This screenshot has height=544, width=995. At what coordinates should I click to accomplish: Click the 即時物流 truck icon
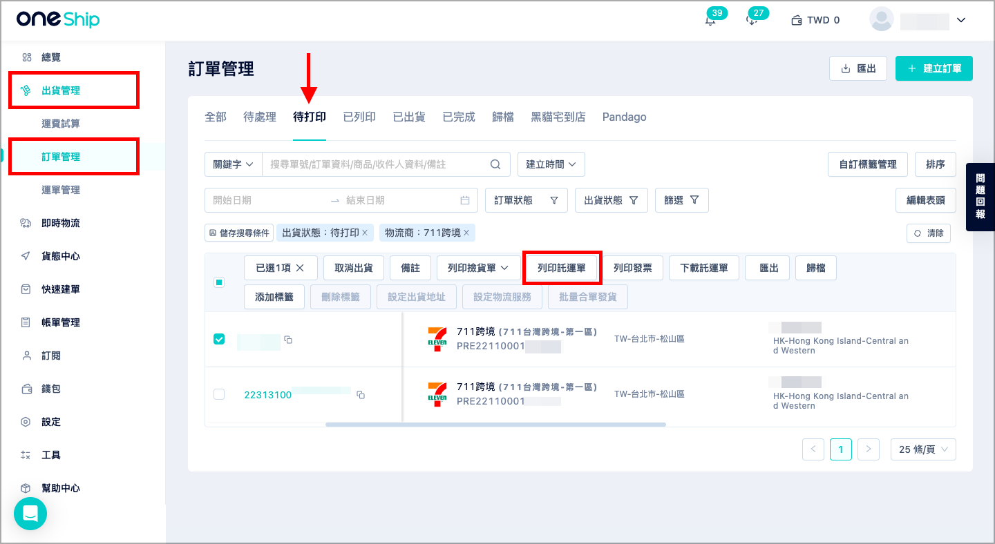26,223
